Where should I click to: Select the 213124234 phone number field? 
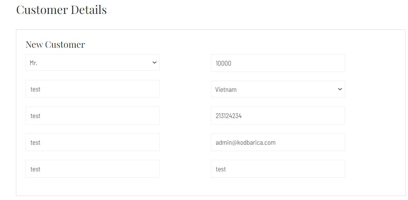pyautogui.click(x=278, y=115)
